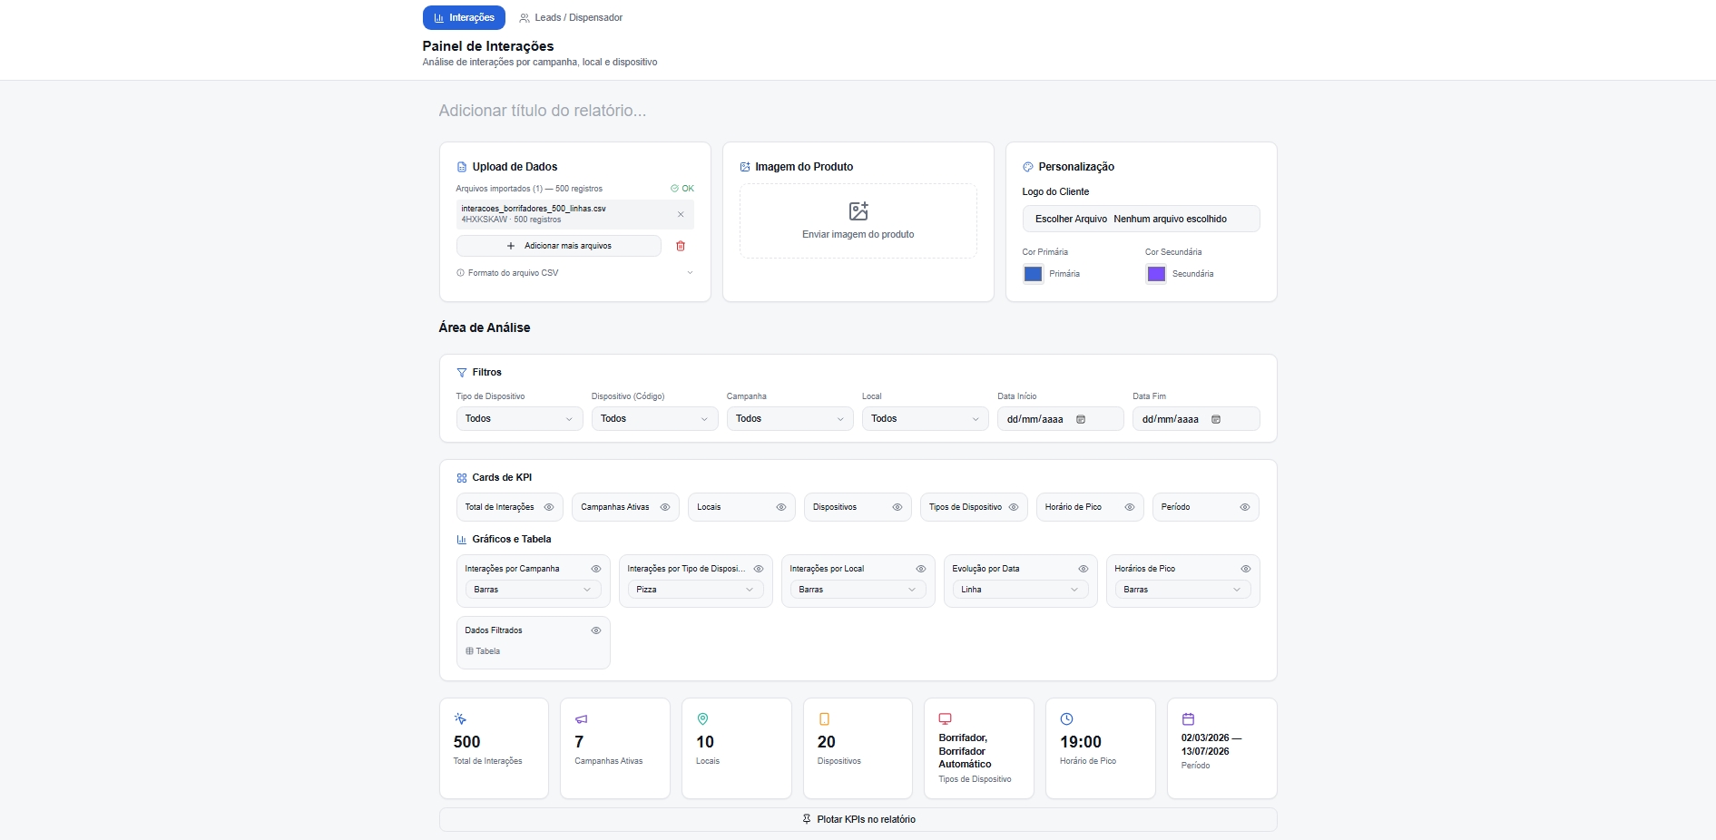Screen dimensions: 1716x840
Task: Click the map pin icon on Locais card
Action: click(702, 719)
